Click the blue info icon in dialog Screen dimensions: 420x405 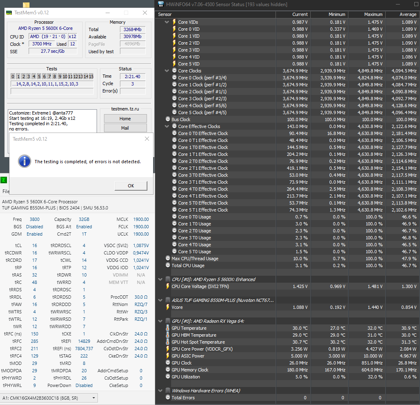coord(25,162)
